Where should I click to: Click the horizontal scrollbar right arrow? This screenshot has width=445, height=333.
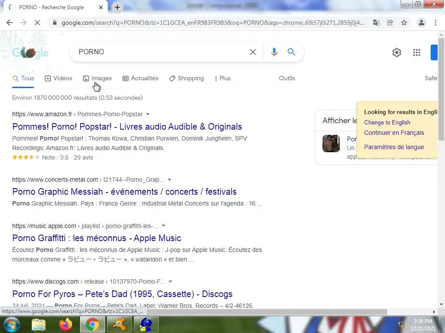pos(434,312)
